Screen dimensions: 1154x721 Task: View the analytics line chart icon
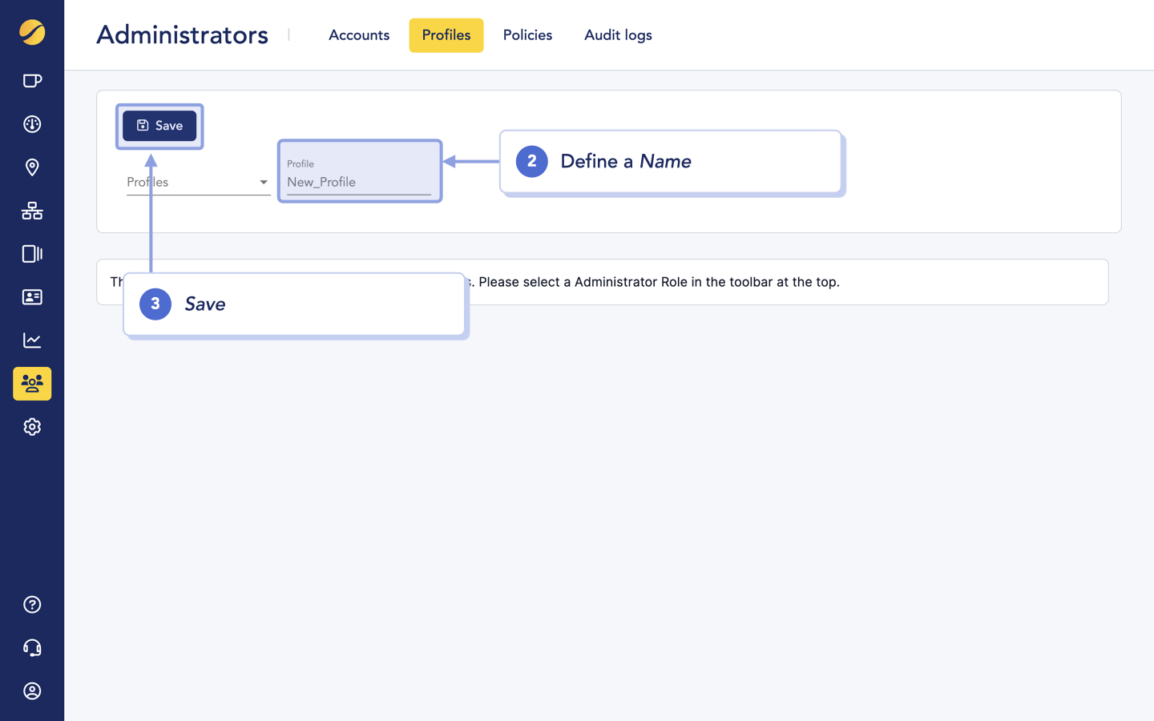click(32, 340)
